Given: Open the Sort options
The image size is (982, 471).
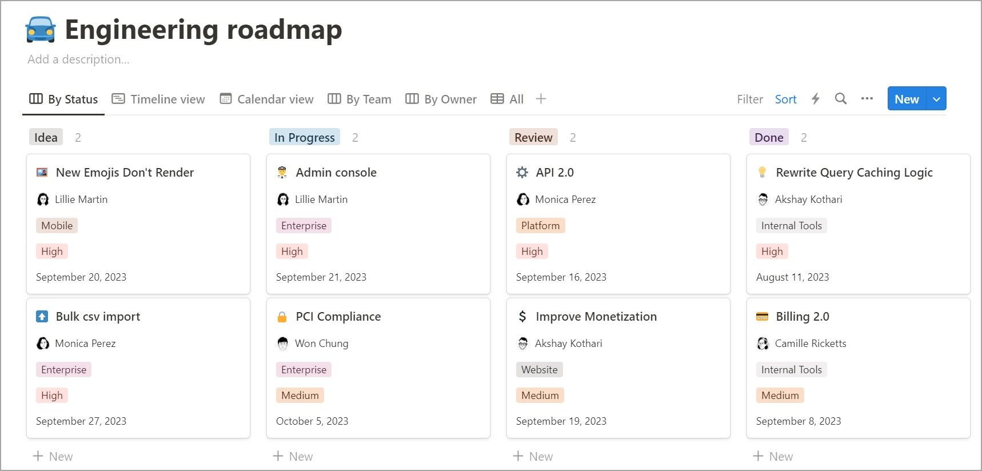Looking at the screenshot, I should [786, 99].
